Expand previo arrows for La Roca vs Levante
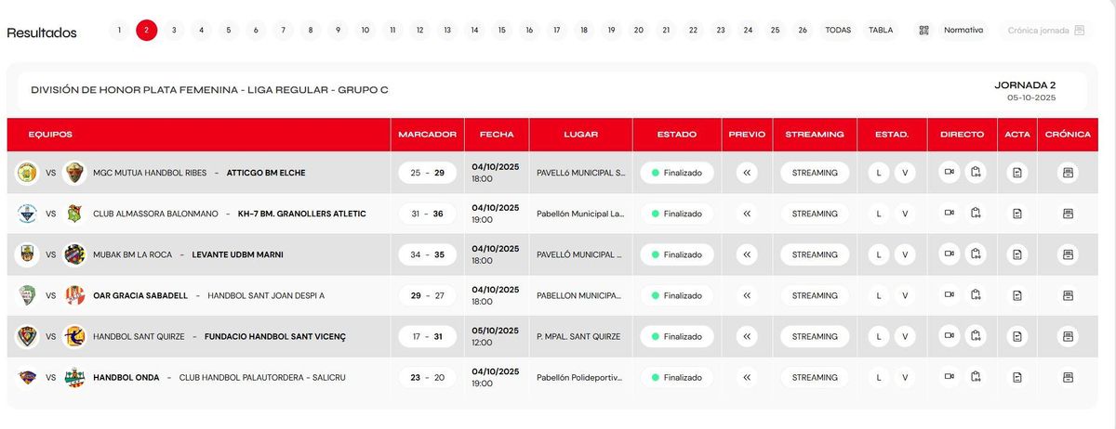 click(x=747, y=254)
